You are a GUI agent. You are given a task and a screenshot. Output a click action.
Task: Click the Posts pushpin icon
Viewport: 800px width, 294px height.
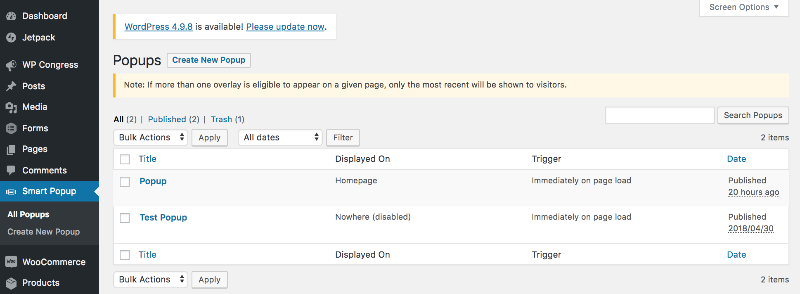click(11, 86)
